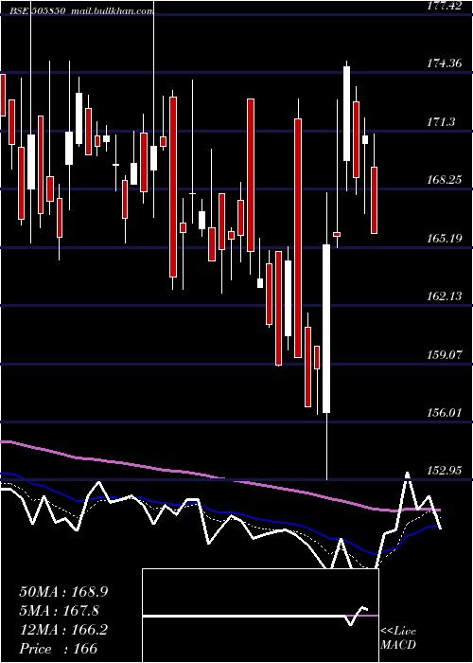Click the 174.36 price axis label

445,63
